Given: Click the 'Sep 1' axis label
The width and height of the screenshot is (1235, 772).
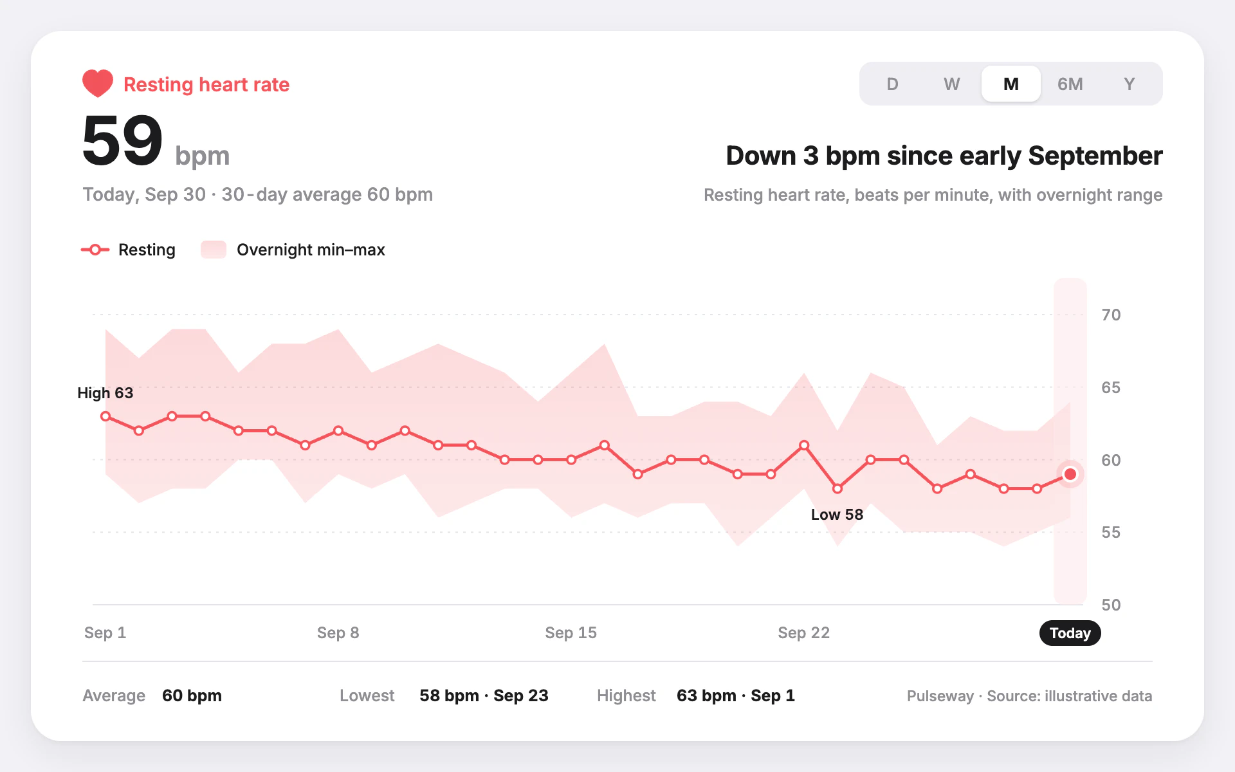Looking at the screenshot, I should (x=105, y=633).
